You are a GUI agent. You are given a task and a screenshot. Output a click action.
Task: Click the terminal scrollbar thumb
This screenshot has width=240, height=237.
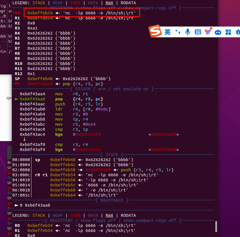216,227
